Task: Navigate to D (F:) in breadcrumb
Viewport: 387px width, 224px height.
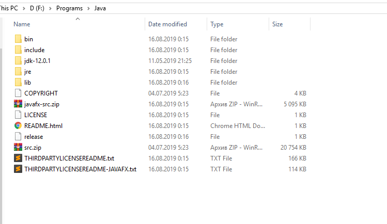Action: click(x=37, y=8)
